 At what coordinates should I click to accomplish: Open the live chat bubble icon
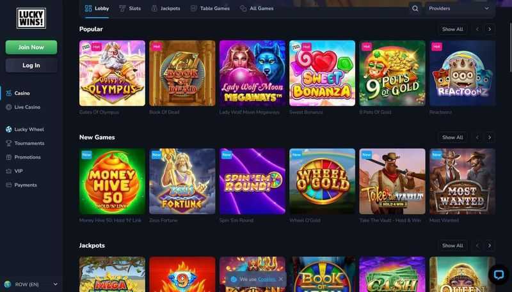click(x=499, y=275)
